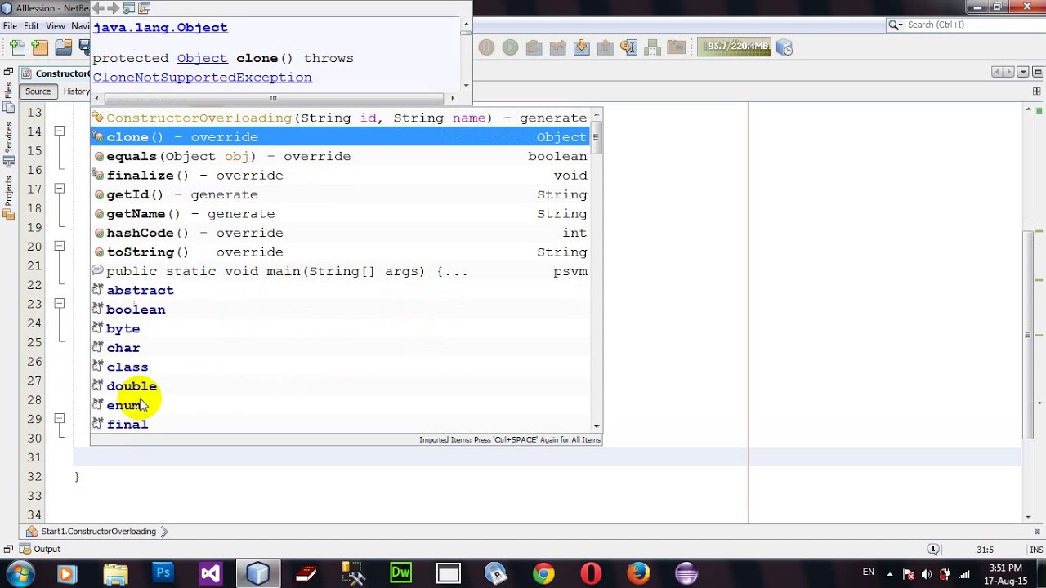Click the garbage collection icon beside memory meter

point(784,47)
